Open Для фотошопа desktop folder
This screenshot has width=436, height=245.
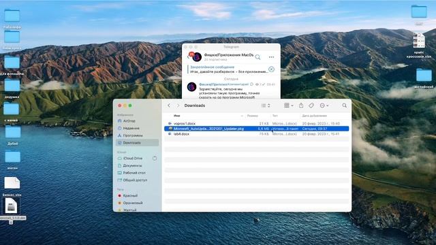[x=12, y=65]
